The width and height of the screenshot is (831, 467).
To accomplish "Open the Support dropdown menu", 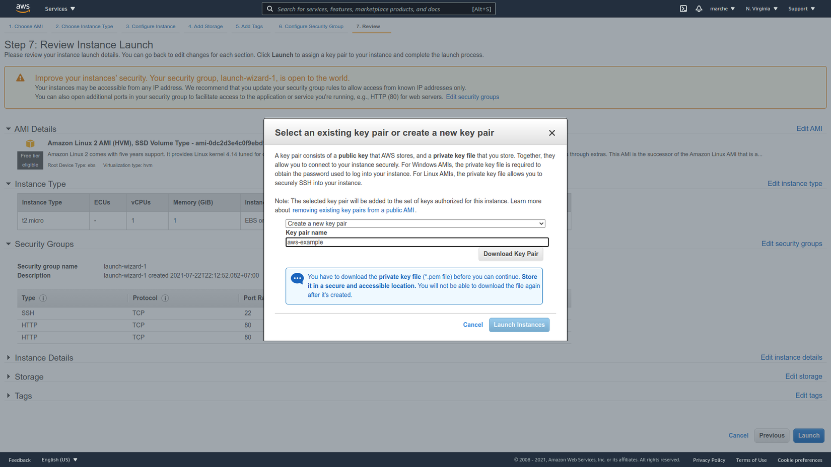I will tap(801, 9).
